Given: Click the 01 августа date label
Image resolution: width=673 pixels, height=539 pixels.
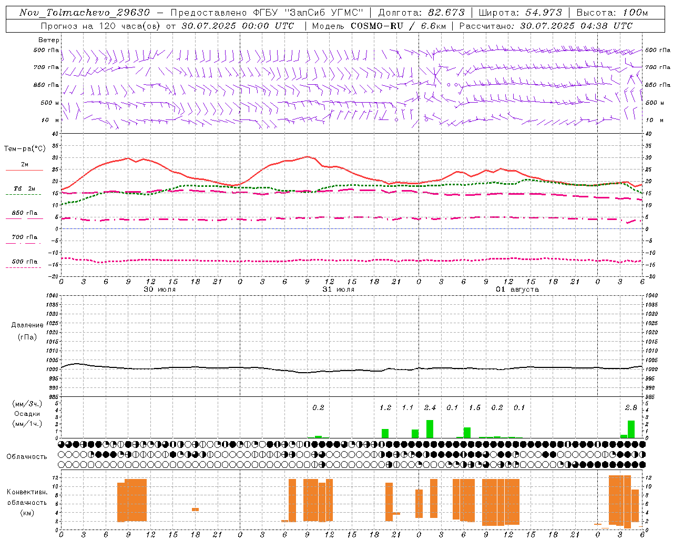Looking at the screenshot, I should click(517, 289).
